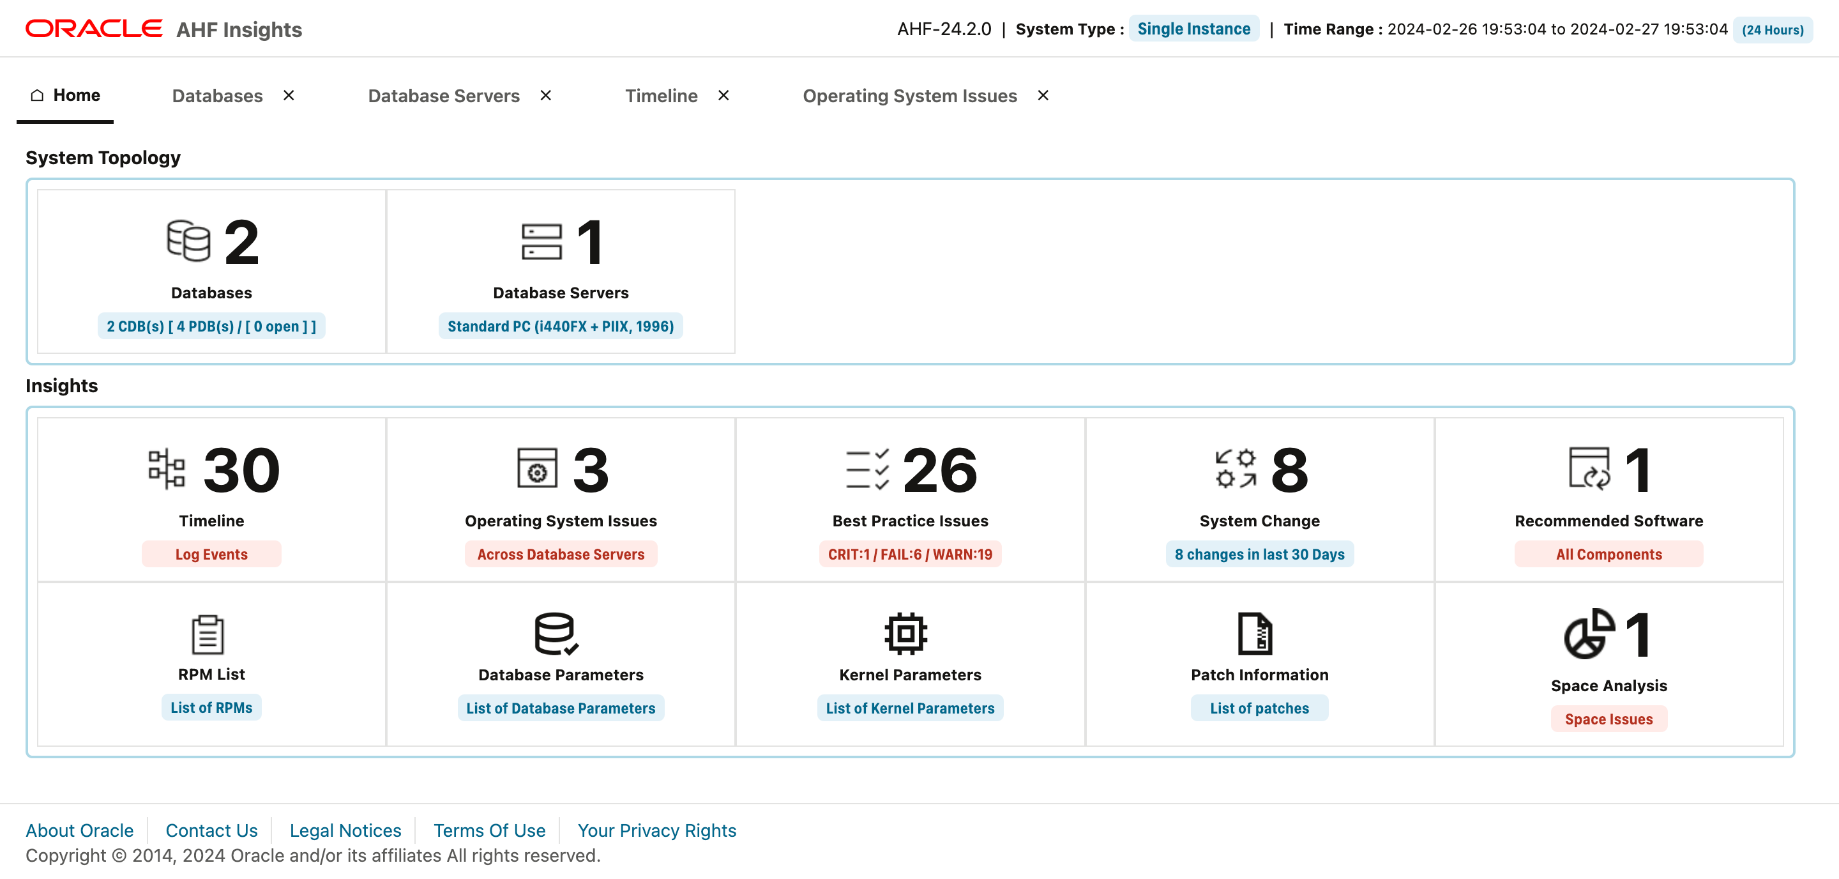
Task: Open the Operating System Issues gear icon
Action: 539,469
